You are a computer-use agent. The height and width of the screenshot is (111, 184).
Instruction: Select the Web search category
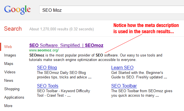8,47
